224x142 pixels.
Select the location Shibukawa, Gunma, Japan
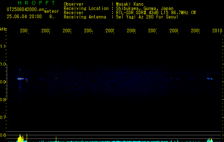point(145,9)
